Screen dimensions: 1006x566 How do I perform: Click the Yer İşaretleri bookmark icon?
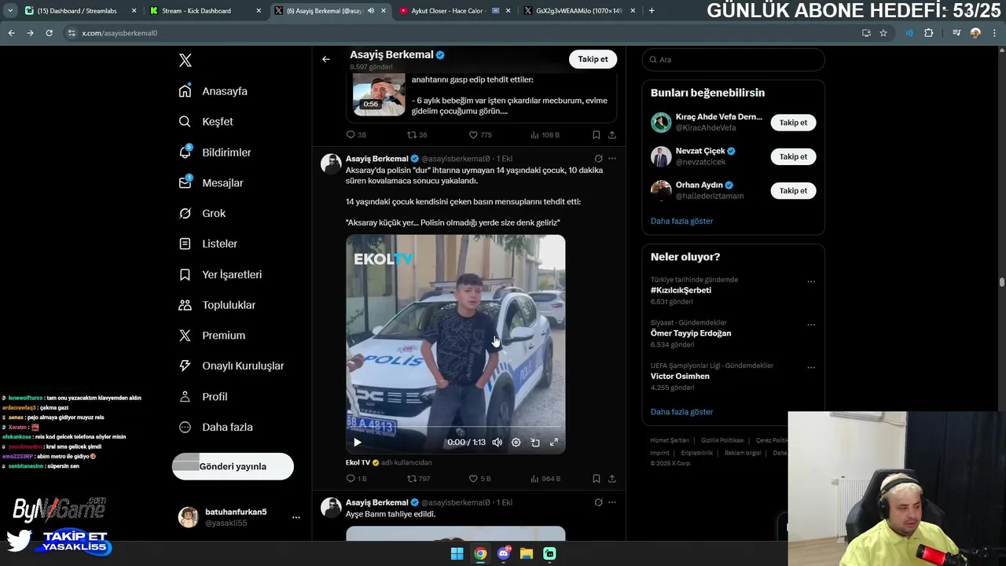[185, 274]
